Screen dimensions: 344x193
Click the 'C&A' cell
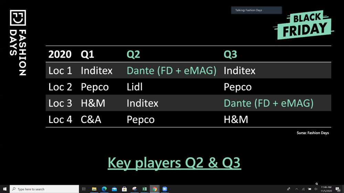pos(91,120)
